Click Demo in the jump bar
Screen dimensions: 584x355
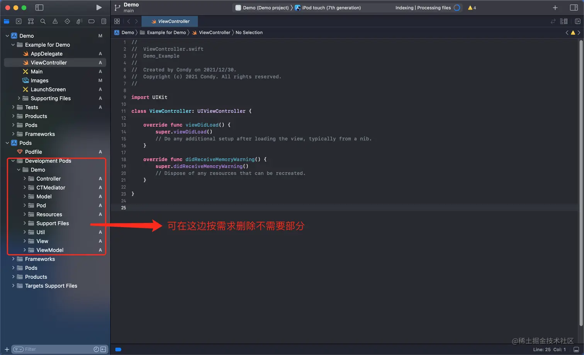124,32
